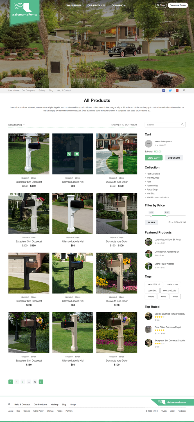Click the $190 price slider handle

(x=167, y=216)
